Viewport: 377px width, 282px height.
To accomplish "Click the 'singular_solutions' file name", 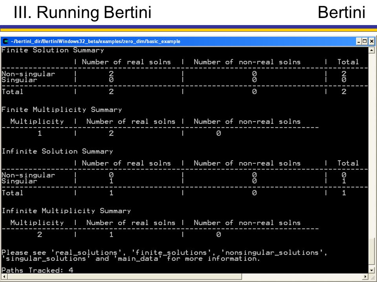I will click(46, 258).
